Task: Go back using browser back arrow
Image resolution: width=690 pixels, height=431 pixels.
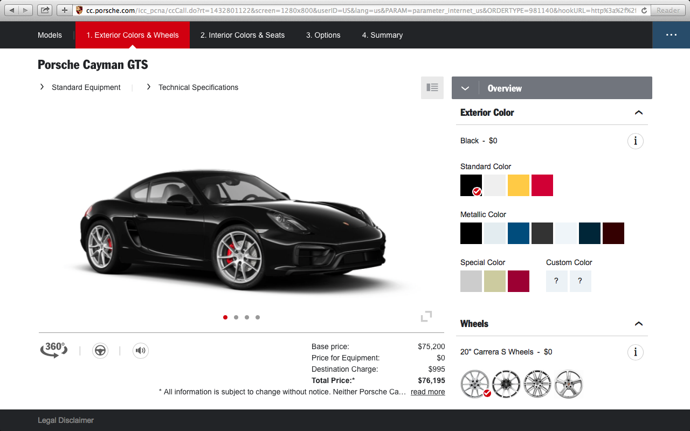Action: tap(12, 10)
